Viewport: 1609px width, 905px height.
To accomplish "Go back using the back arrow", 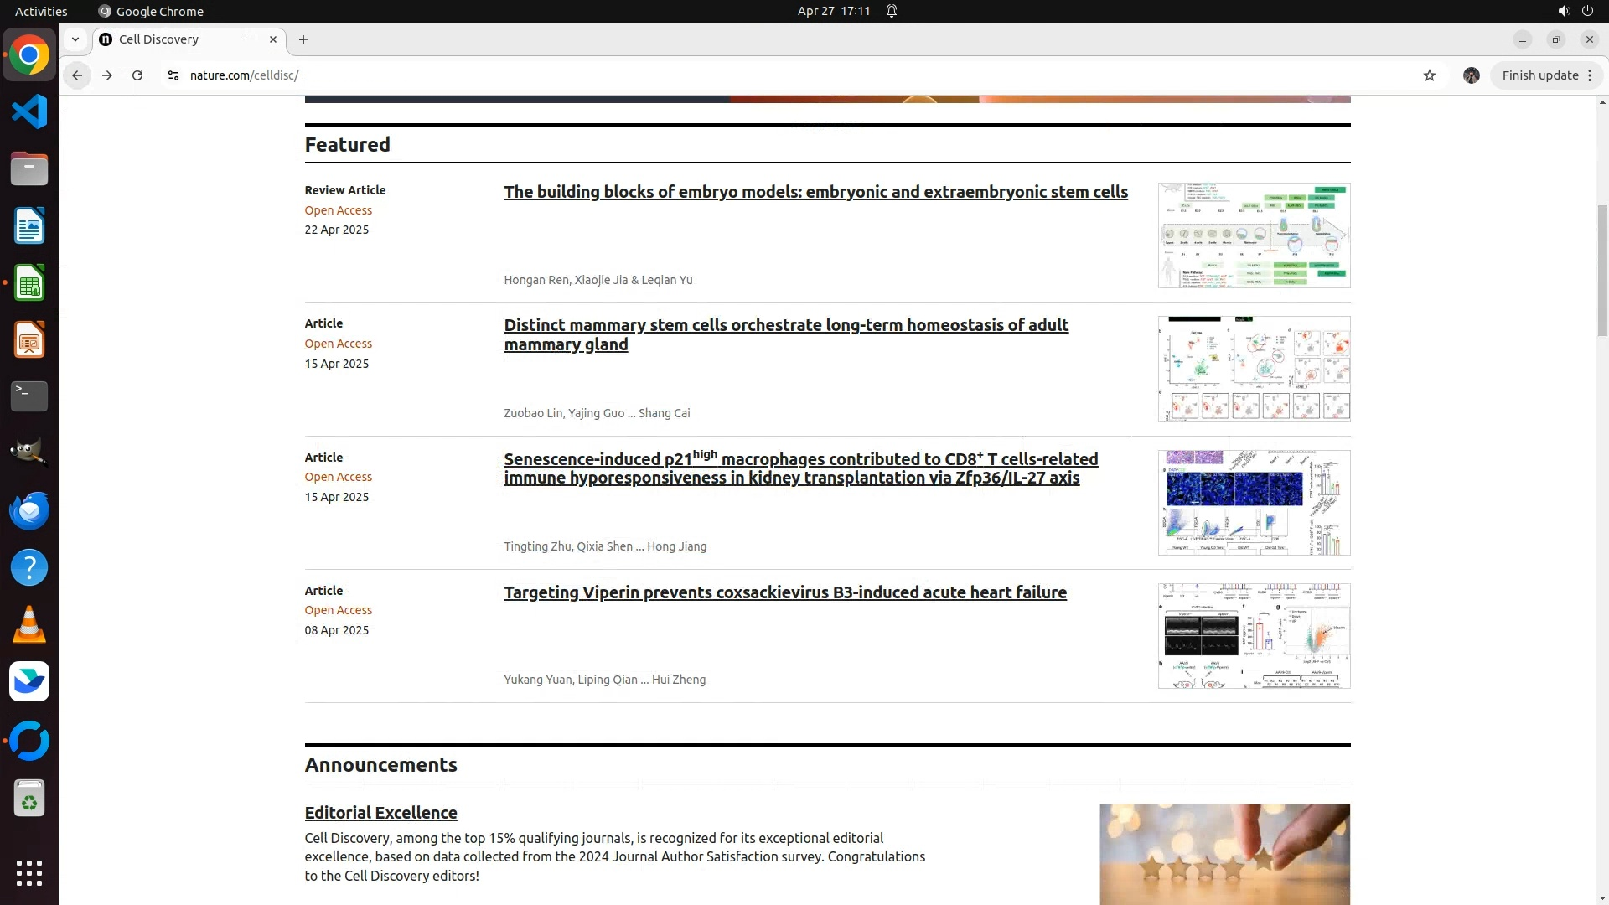I will tap(77, 75).
